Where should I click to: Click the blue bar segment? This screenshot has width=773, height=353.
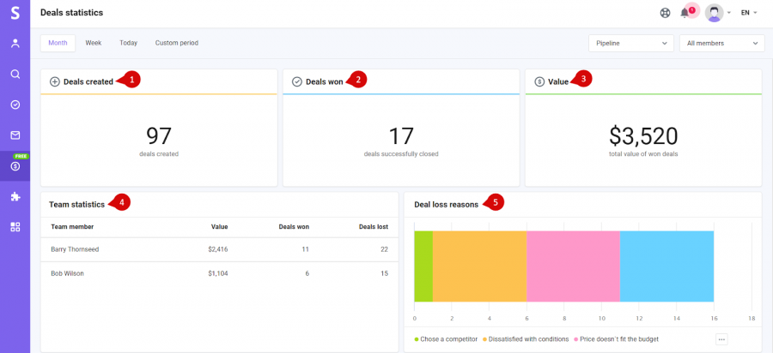pyautogui.click(x=666, y=266)
